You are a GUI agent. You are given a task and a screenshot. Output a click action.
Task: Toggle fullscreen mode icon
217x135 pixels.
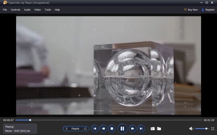tap(213, 128)
